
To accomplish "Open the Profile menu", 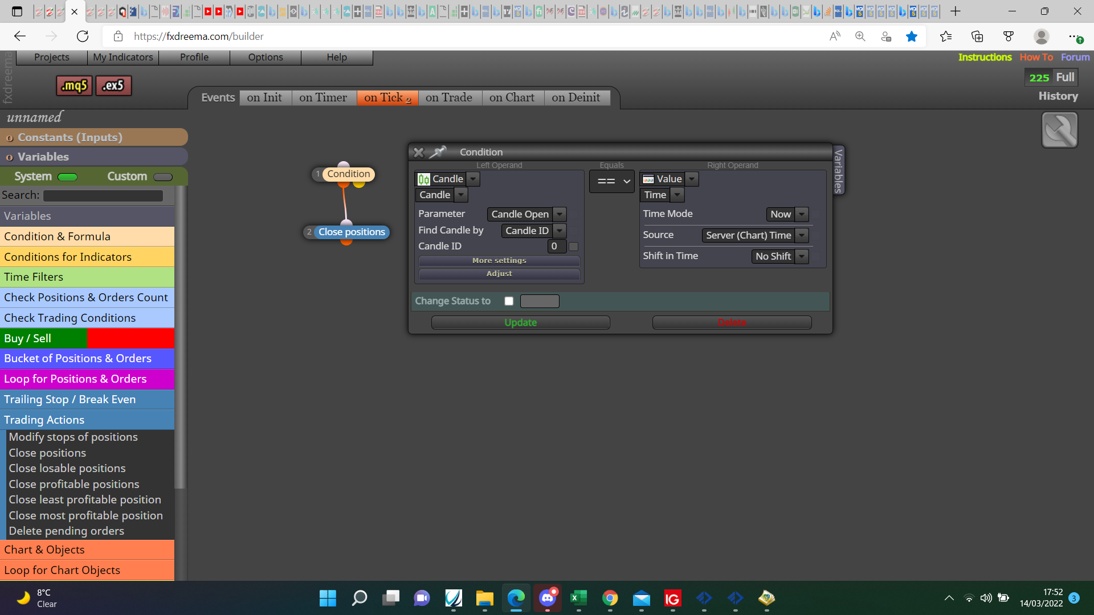I will point(194,57).
